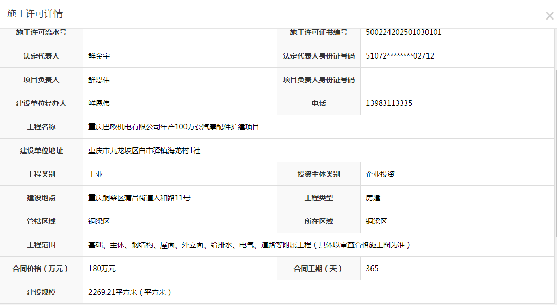Click the 企业投资 investment type value
This screenshot has width=557, height=305.
tap(380, 174)
